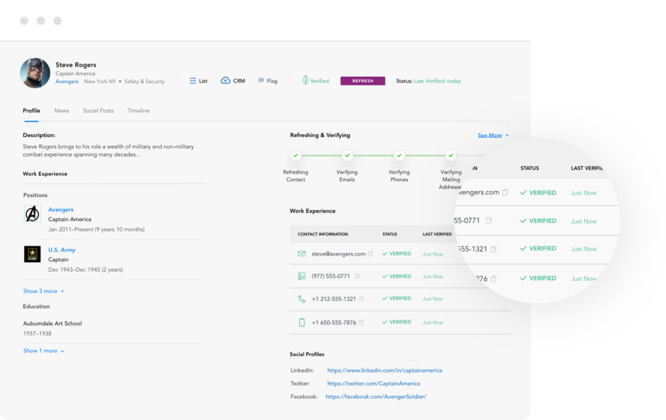Open the LinkedIn captainamerica profile link
Image resolution: width=666 pixels, height=420 pixels.
click(384, 371)
